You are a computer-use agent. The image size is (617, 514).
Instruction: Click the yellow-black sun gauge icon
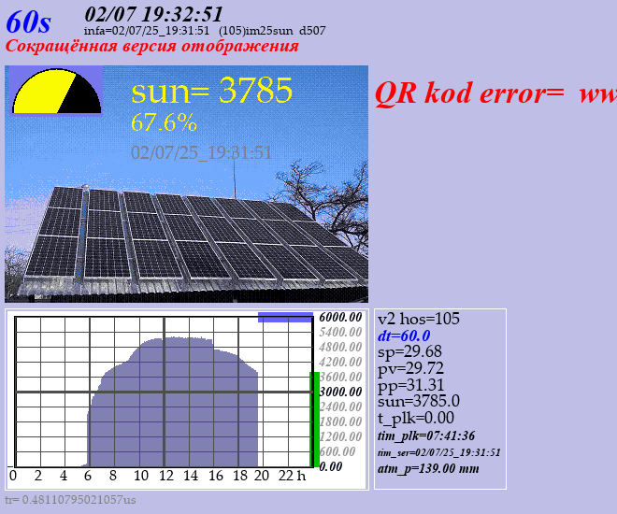[x=56, y=92]
